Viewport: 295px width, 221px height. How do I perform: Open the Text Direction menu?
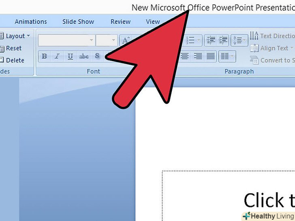pyautogui.click(x=272, y=36)
